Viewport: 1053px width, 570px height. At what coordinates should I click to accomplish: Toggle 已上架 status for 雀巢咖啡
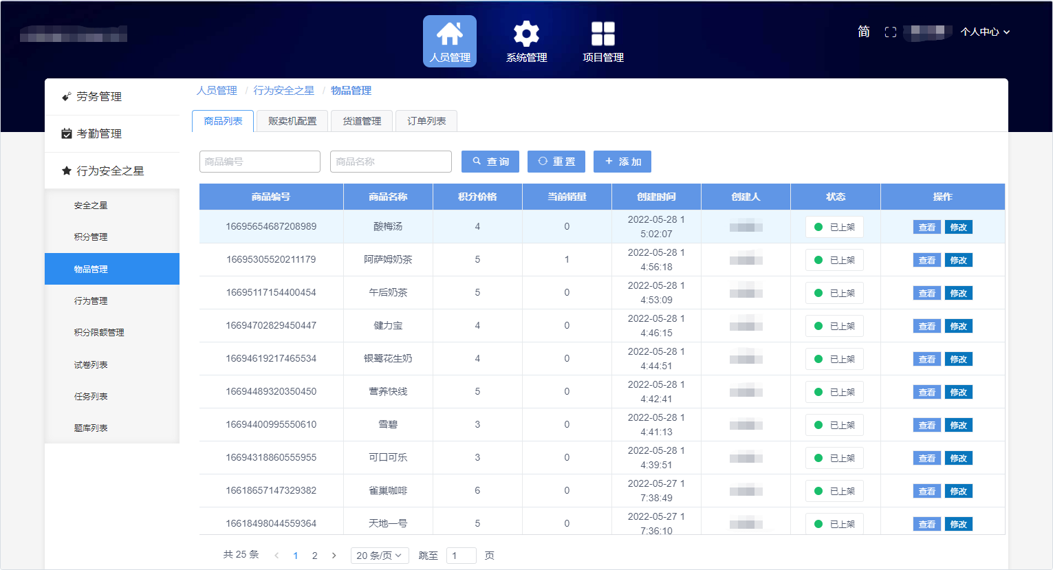(834, 491)
